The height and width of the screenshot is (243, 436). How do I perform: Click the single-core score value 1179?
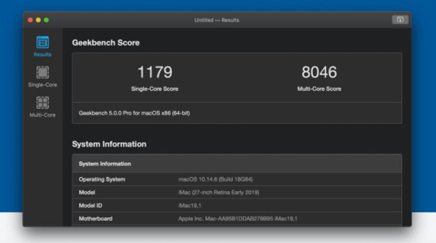click(x=155, y=72)
